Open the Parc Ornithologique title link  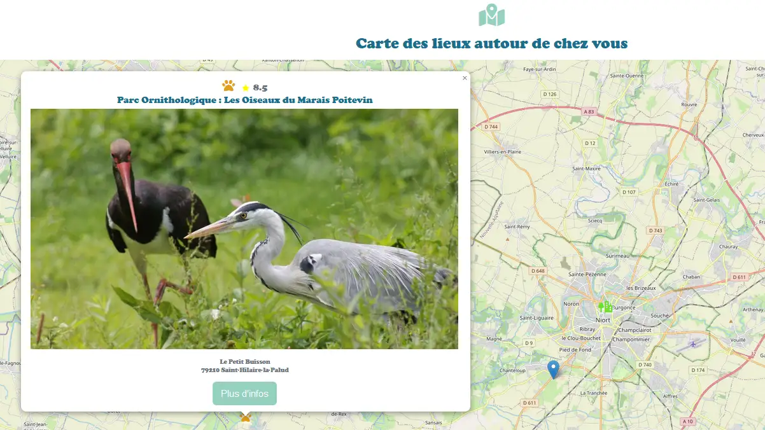point(244,100)
